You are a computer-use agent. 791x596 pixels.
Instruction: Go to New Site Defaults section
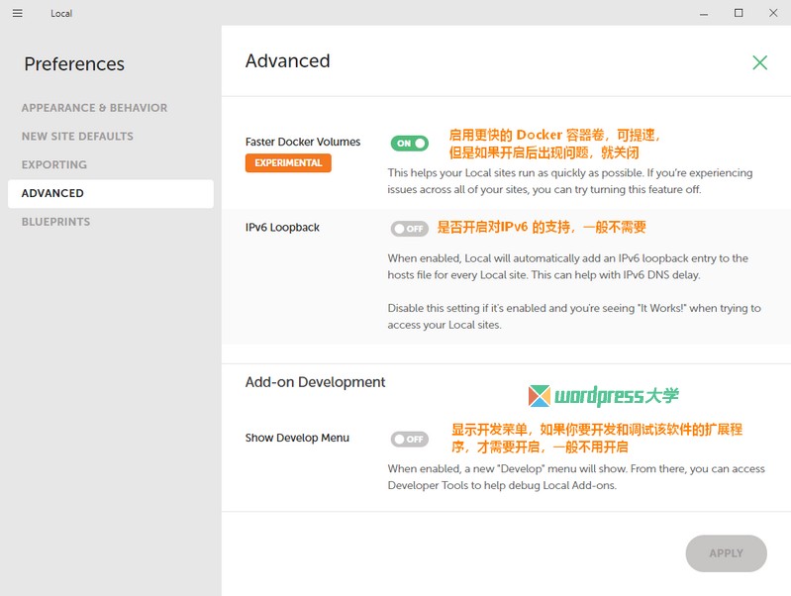(x=77, y=137)
